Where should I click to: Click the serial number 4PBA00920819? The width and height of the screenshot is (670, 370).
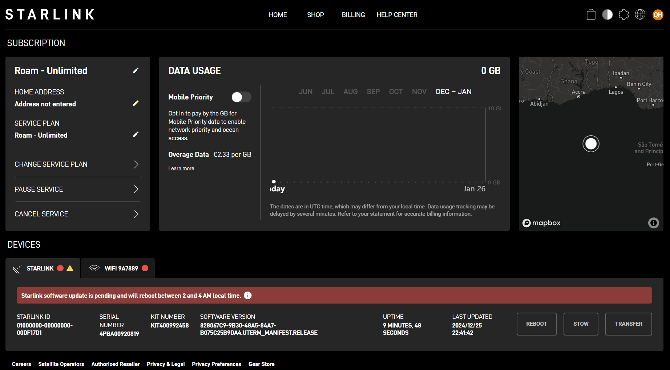point(119,334)
